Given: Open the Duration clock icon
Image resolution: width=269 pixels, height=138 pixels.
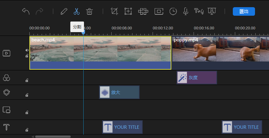Looking at the screenshot, I should click(173, 12).
